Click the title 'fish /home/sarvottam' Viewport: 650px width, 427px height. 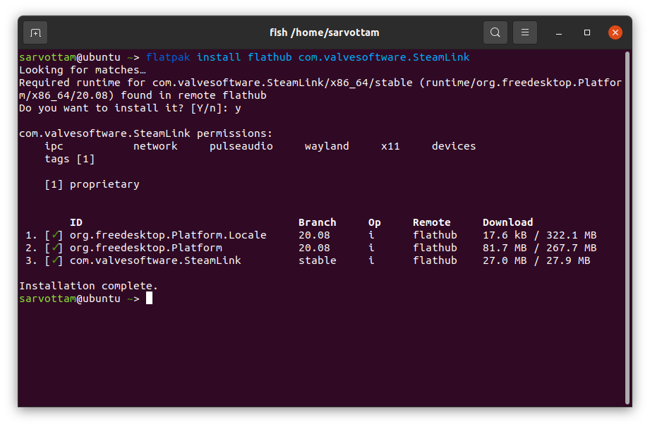pos(325,32)
